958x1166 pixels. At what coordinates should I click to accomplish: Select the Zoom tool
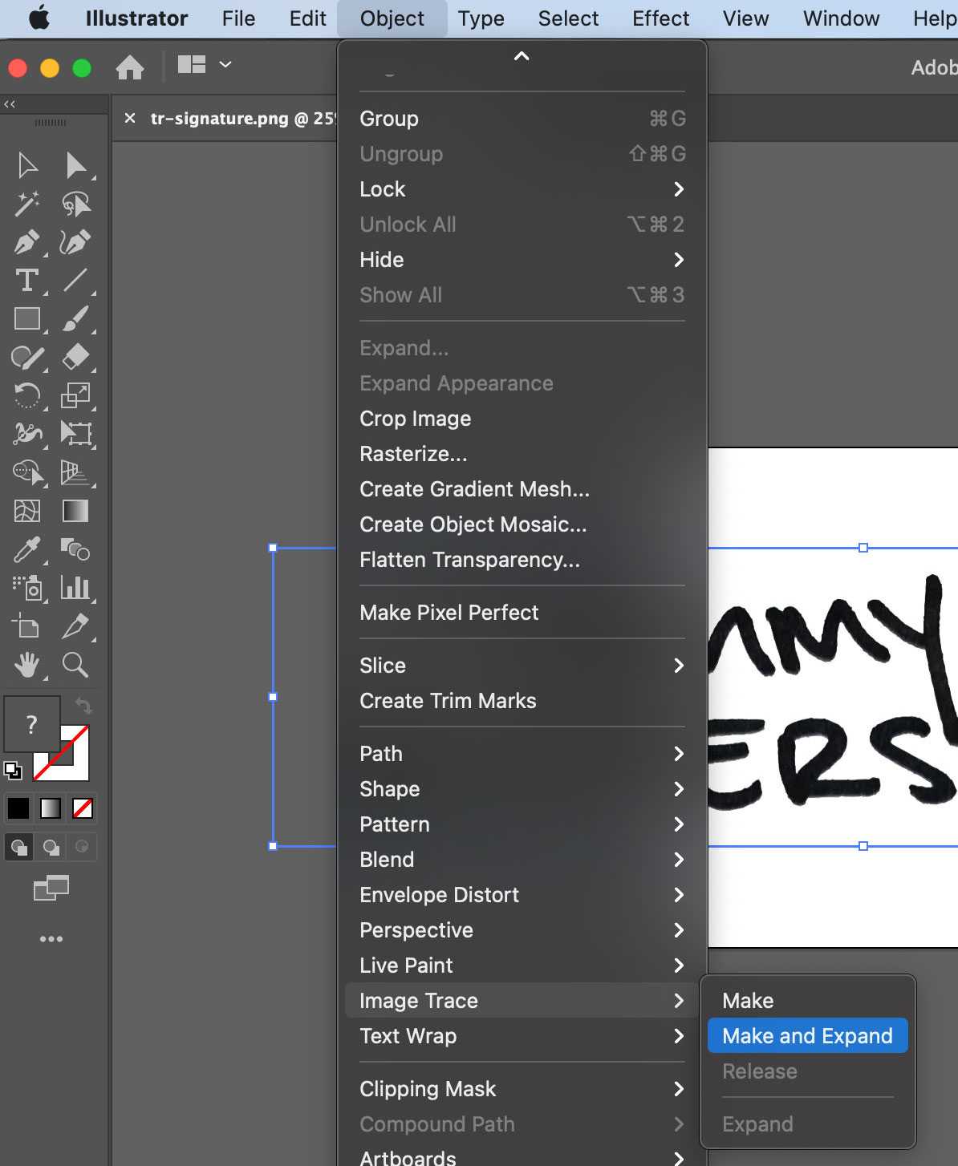click(76, 665)
